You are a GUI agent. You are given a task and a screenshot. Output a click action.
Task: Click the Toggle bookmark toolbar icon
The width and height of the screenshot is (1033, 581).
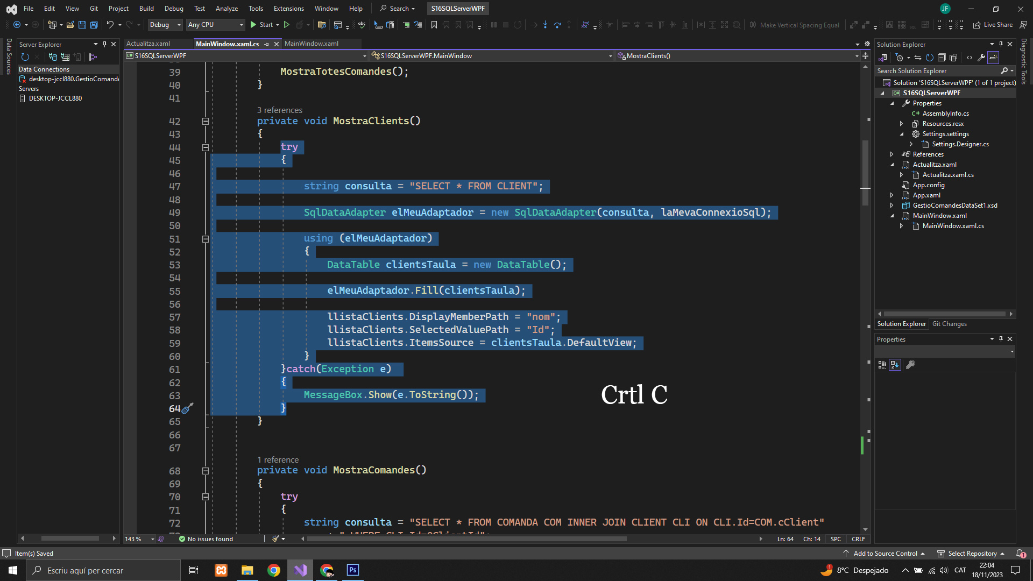click(x=434, y=25)
